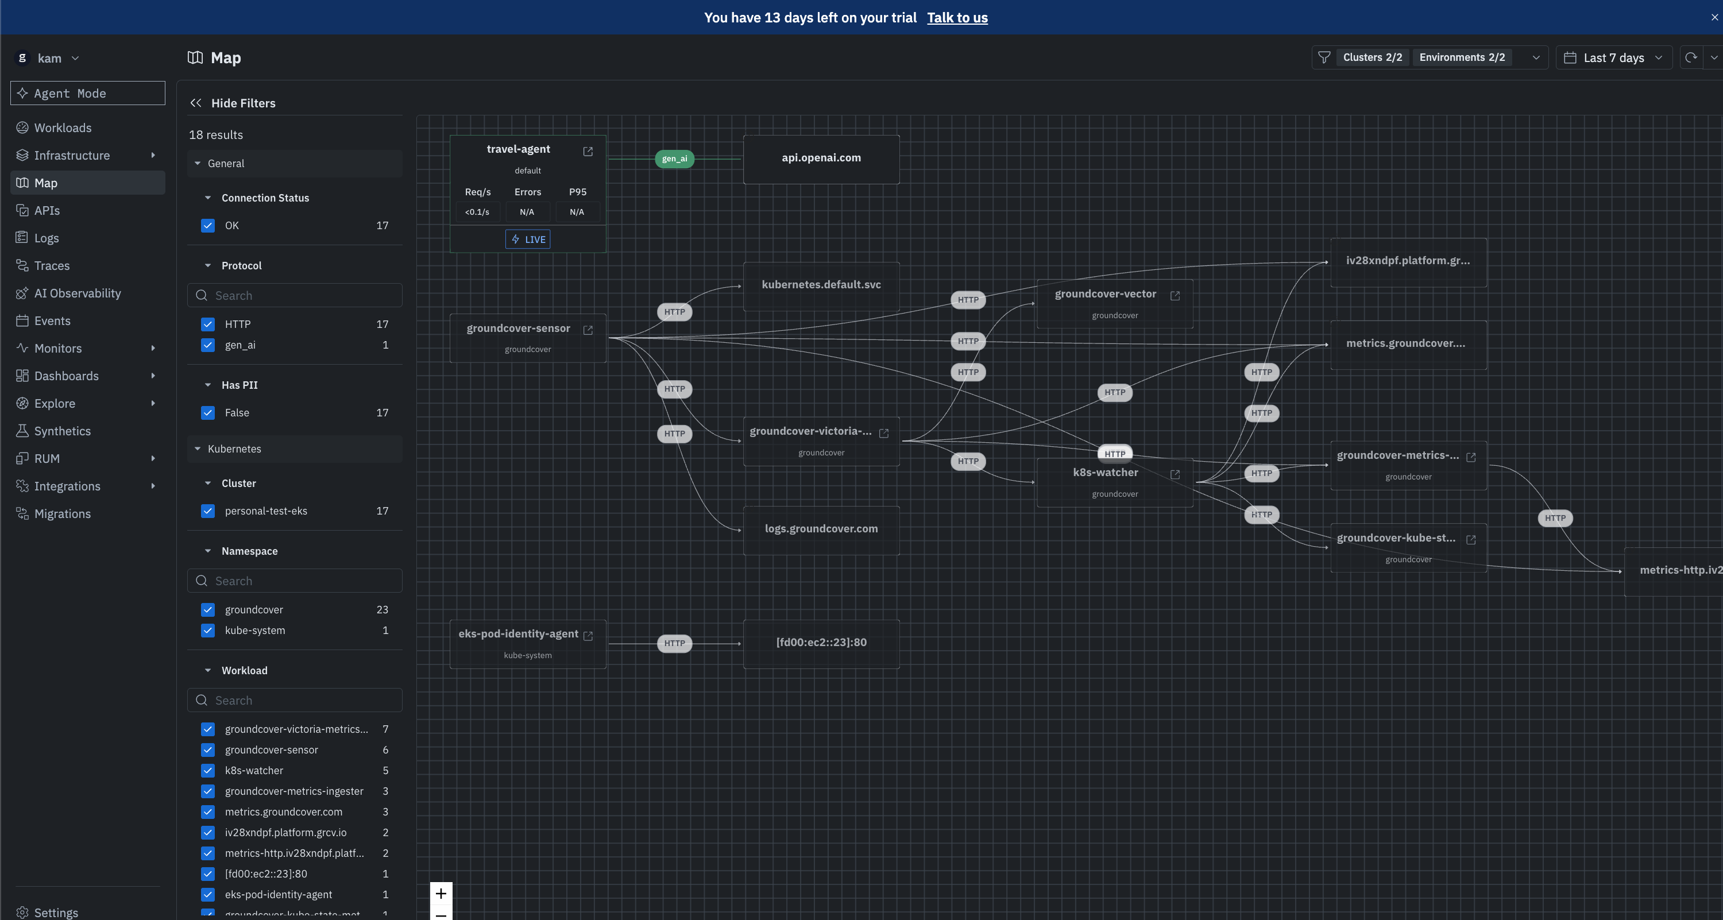This screenshot has width=1723, height=920.
Task: Open Explore in the sidebar
Action: [x=87, y=403]
